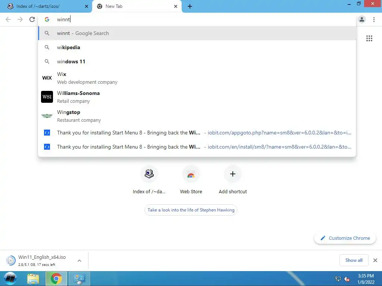Click the Add shortcut plus tile
Image resolution: width=382 pixels, height=286 pixels.
click(x=233, y=181)
